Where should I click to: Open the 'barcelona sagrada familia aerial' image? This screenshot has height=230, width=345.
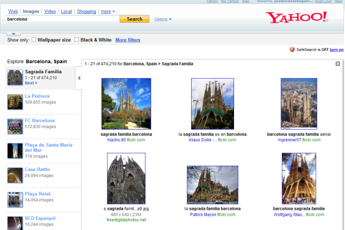click(299, 104)
